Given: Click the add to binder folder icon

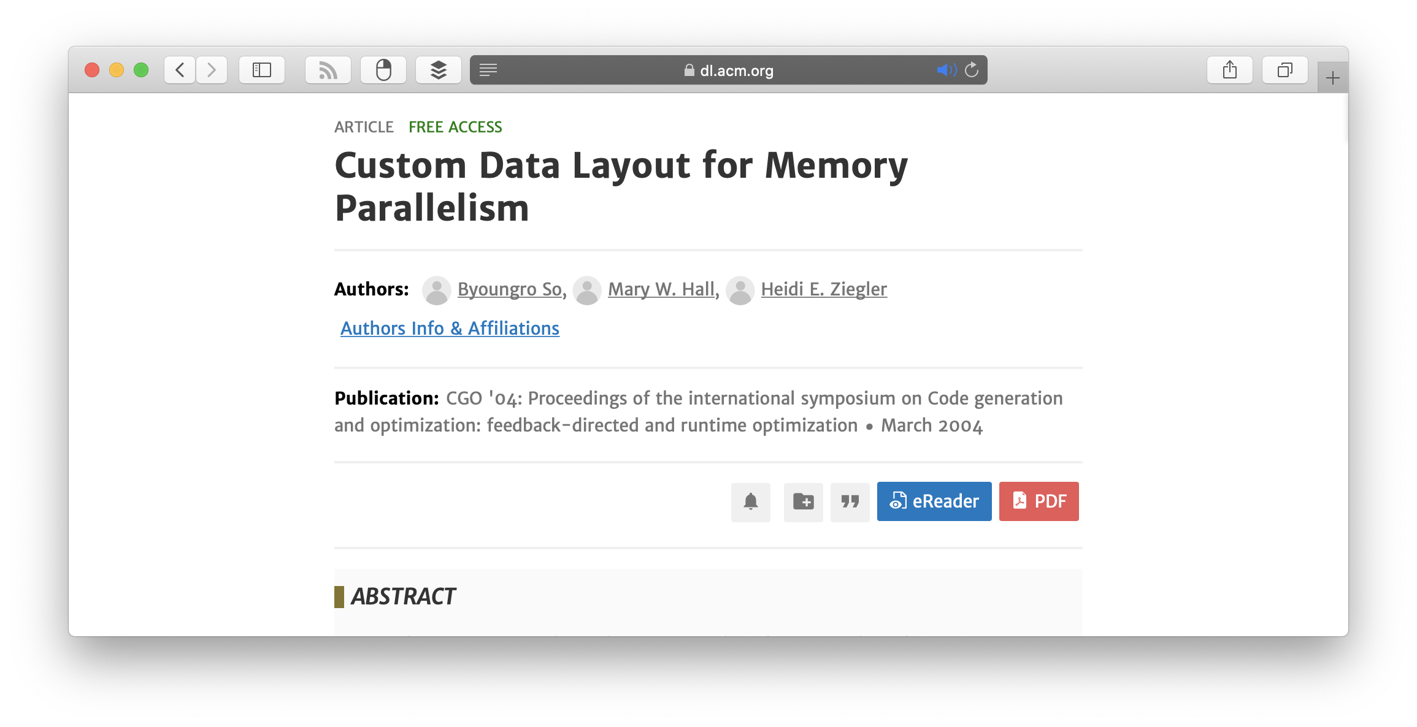Looking at the screenshot, I should (x=803, y=501).
